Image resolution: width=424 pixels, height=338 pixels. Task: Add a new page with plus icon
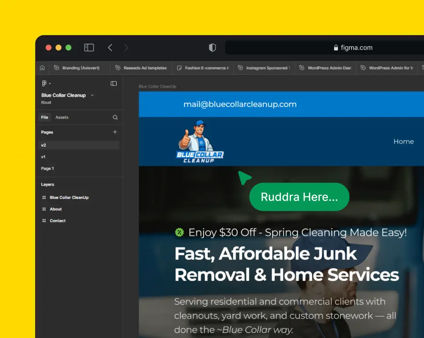(x=115, y=132)
